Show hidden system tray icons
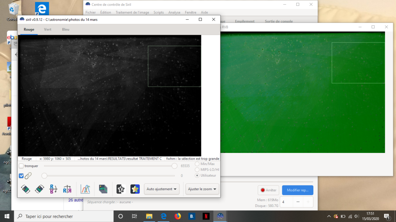Image resolution: width=396 pixels, height=222 pixels. (x=329, y=216)
